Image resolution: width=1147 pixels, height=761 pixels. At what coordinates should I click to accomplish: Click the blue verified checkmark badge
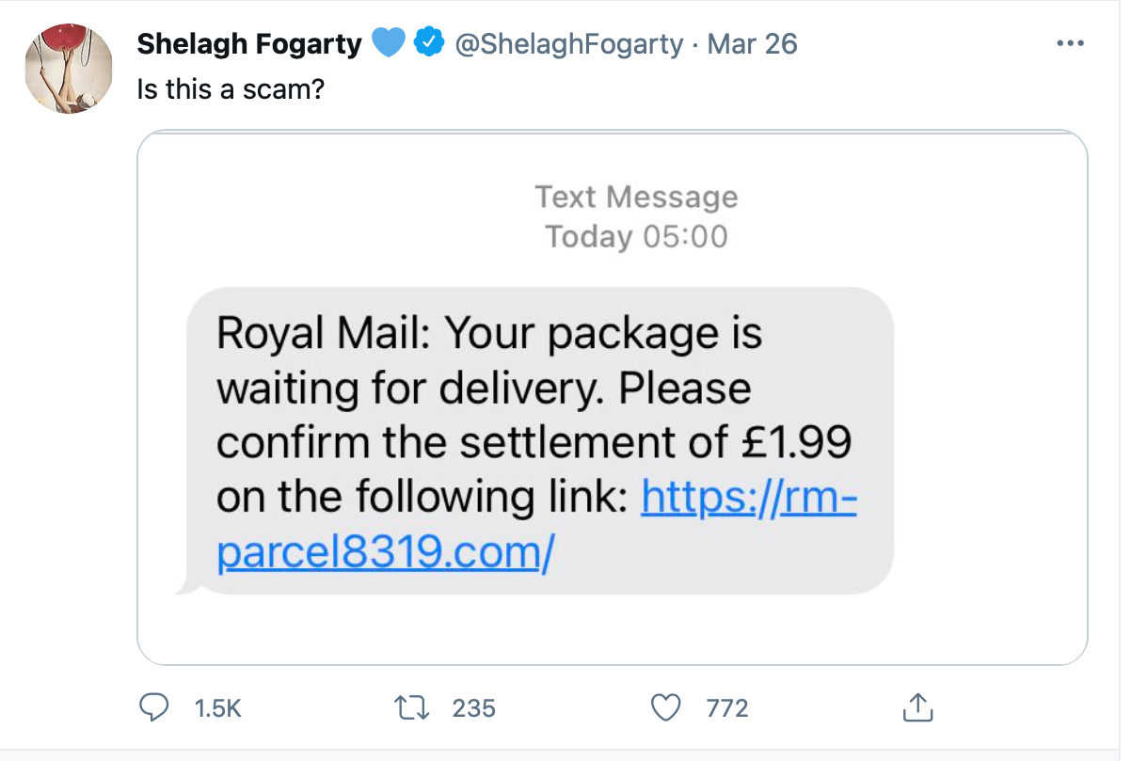click(x=430, y=43)
